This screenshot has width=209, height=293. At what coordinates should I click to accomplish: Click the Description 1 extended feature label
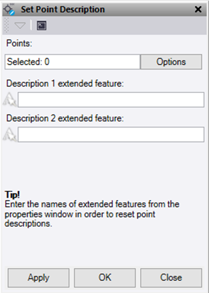coord(65,84)
